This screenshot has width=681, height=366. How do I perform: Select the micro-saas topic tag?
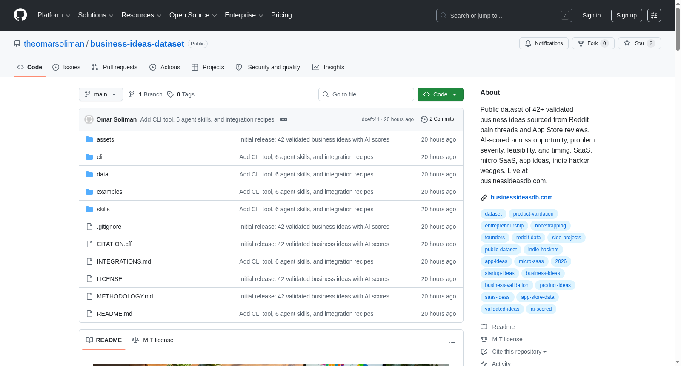531,261
